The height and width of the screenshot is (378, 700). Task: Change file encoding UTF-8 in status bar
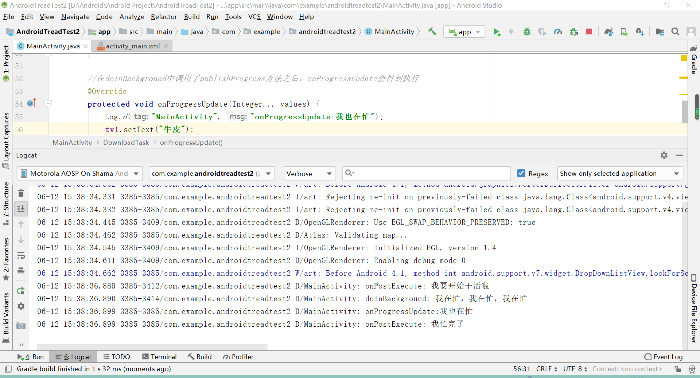pyautogui.click(x=575, y=369)
